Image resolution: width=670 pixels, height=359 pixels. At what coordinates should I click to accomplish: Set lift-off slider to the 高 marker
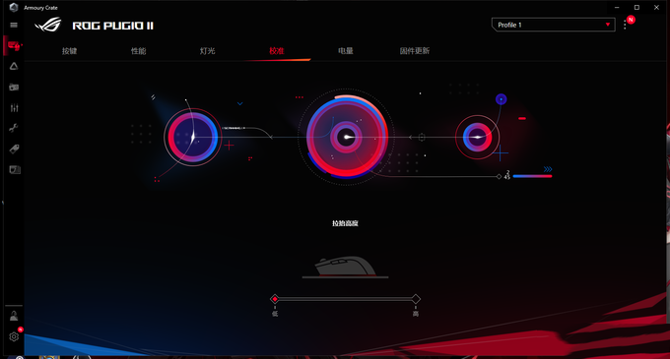click(x=416, y=299)
